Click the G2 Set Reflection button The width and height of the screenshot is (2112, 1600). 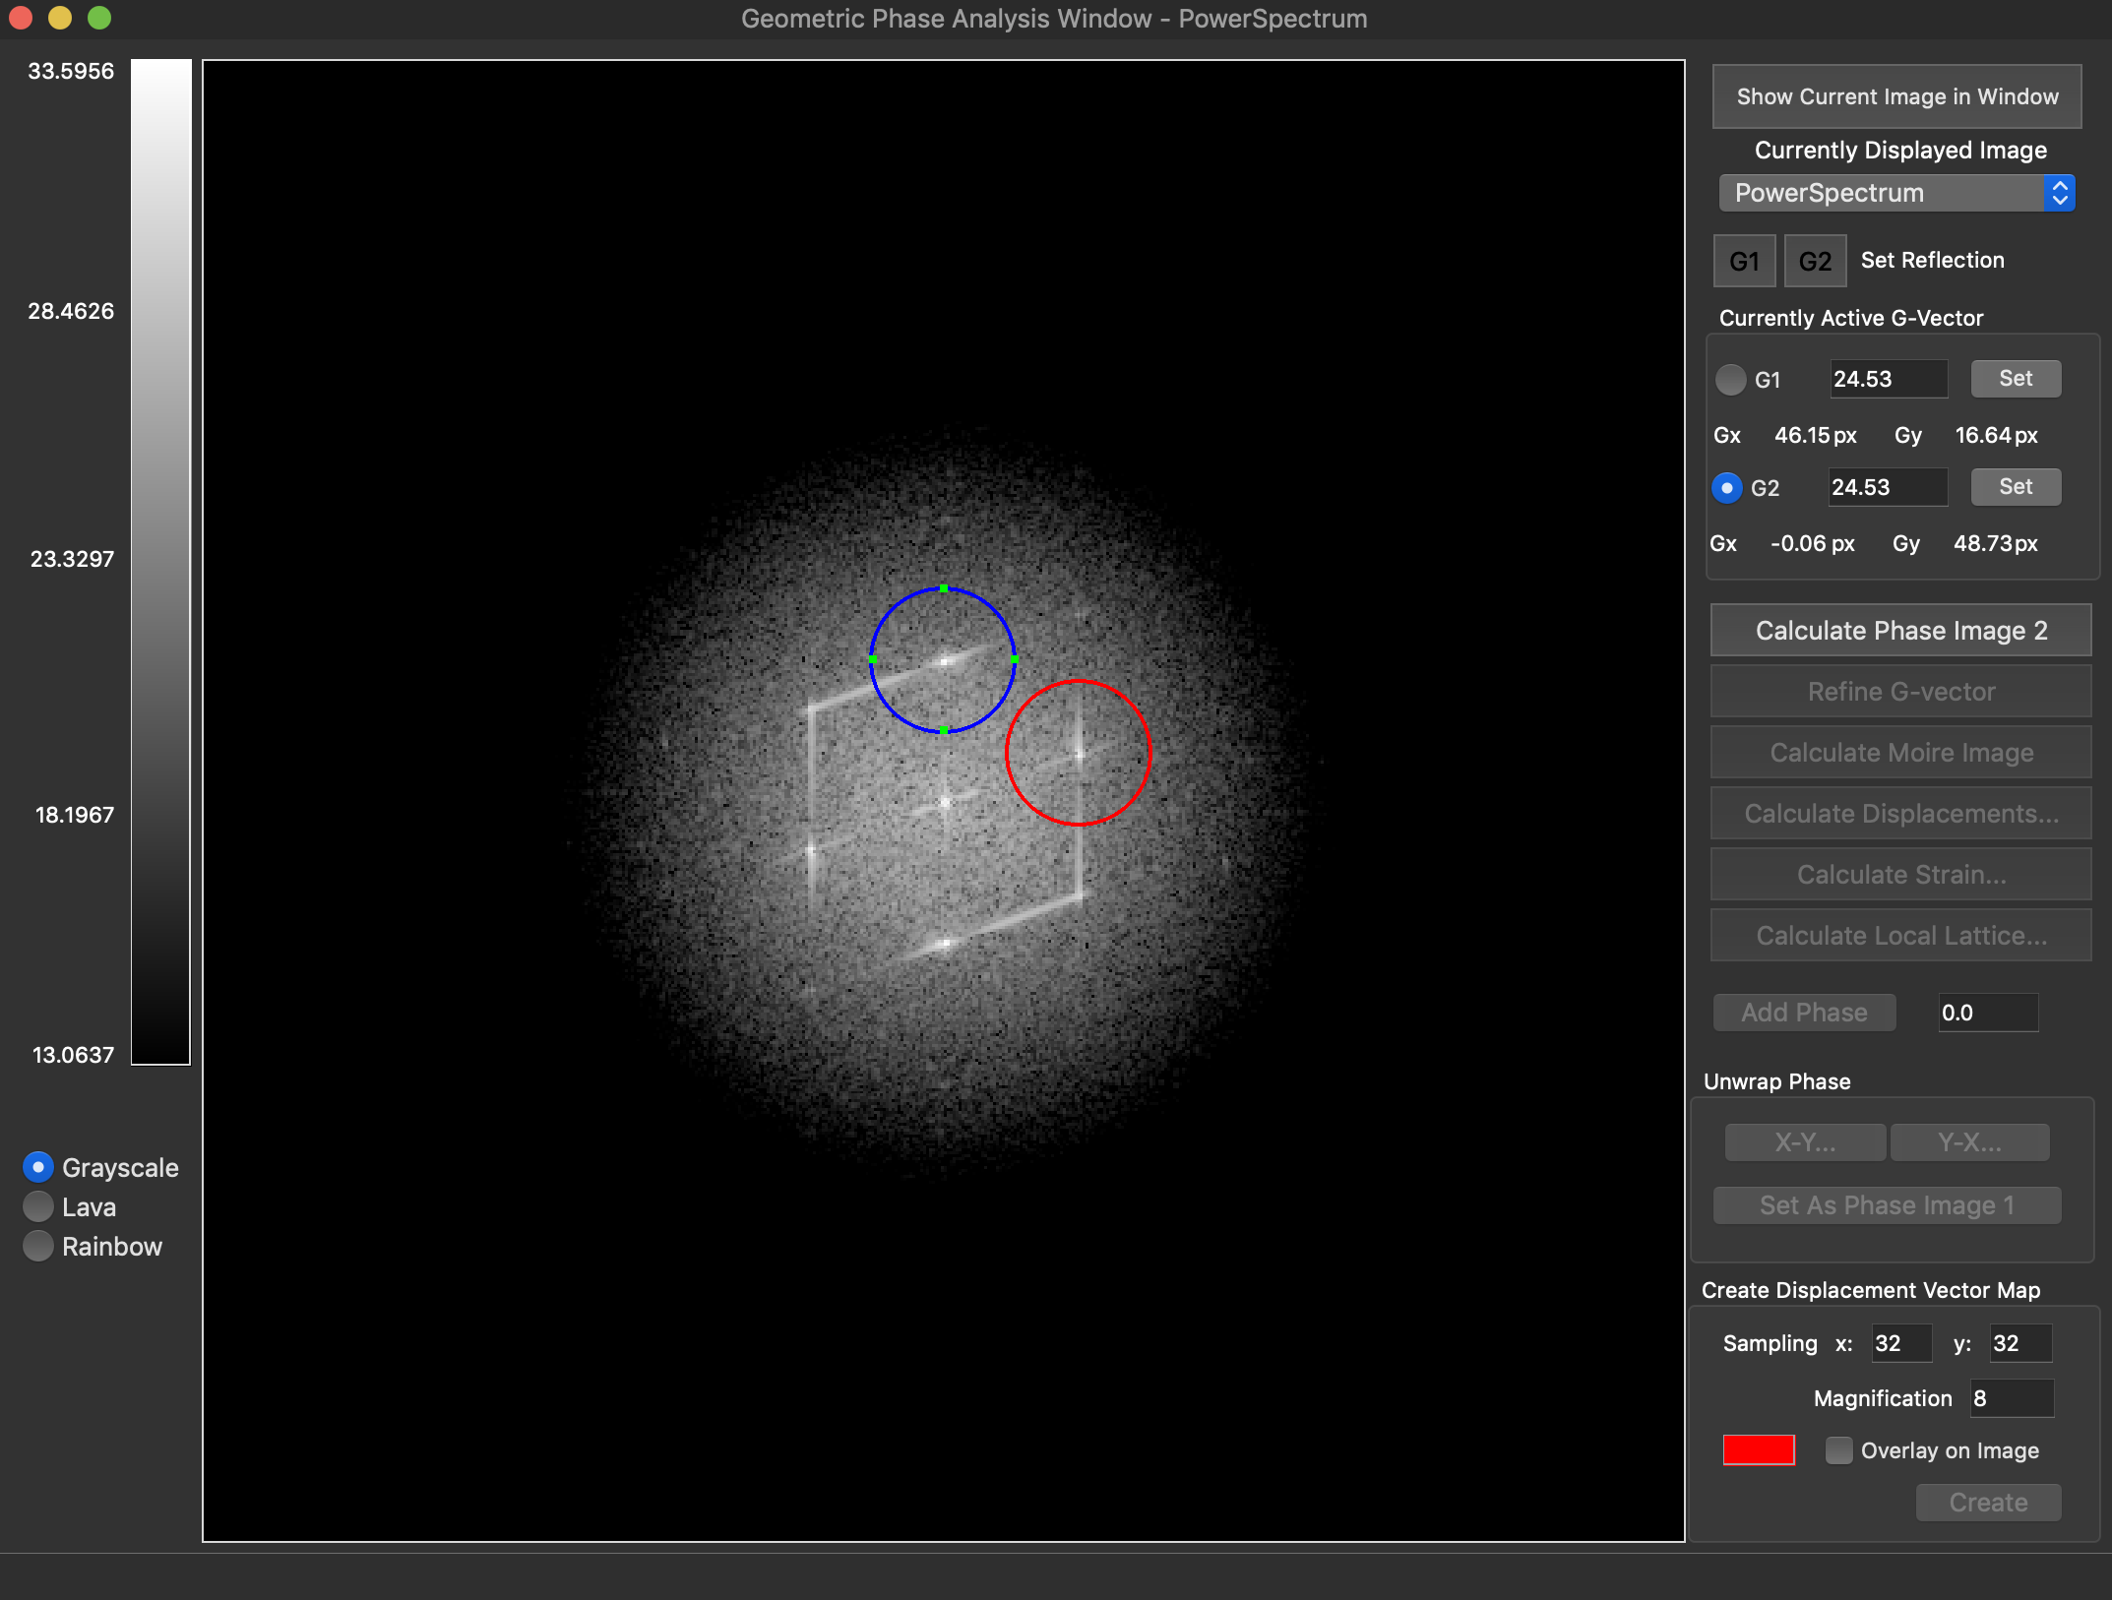pos(1815,261)
